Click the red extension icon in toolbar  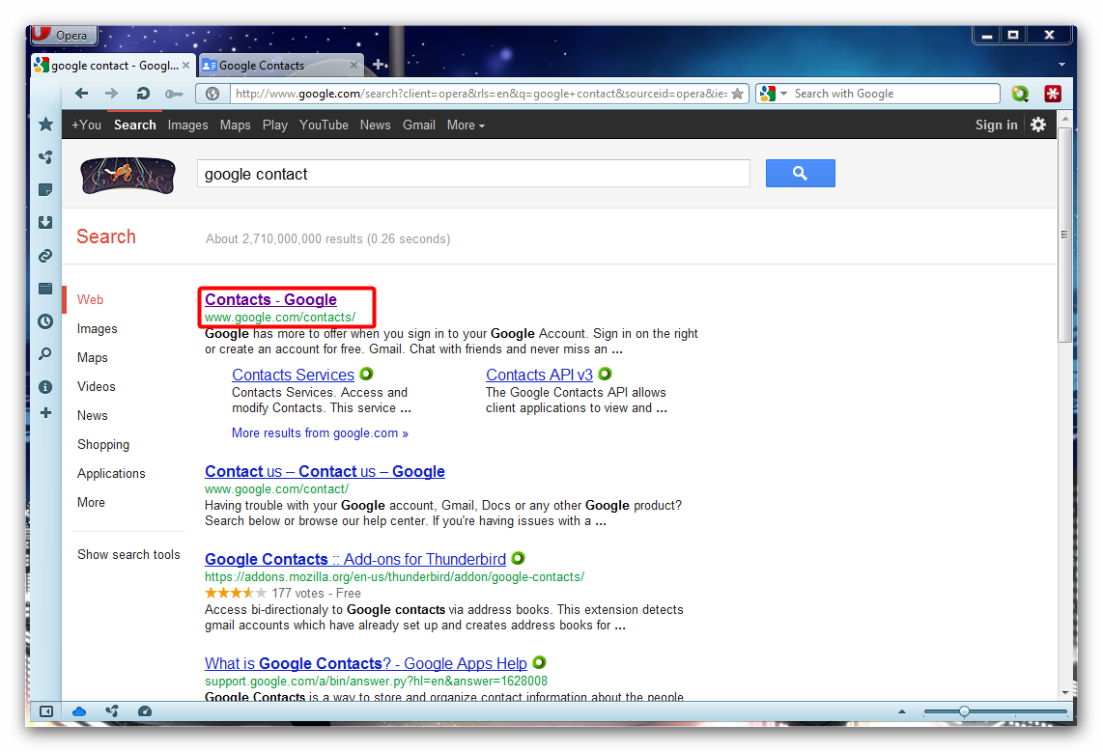1053,94
